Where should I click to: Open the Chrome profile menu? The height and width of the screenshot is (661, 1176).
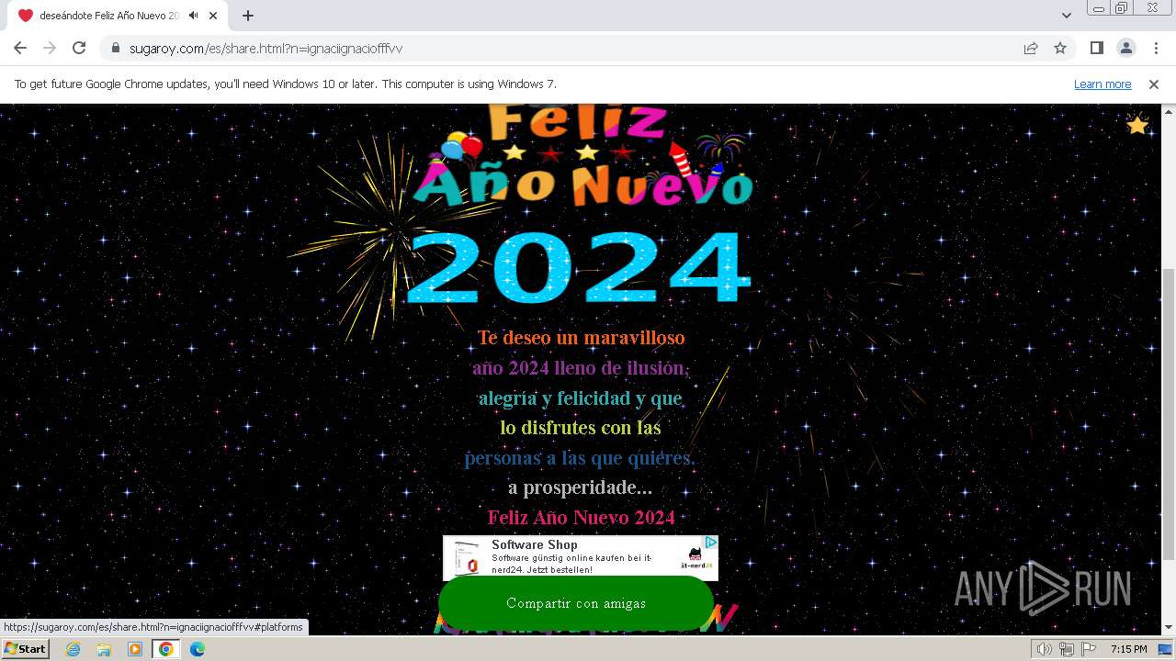point(1125,48)
